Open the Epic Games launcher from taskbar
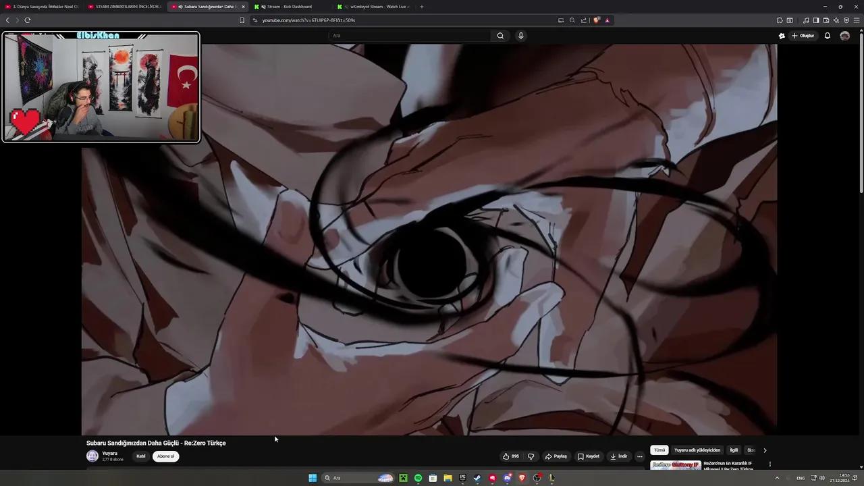Viewport: 864px width, 486px height. (x=462, y=478)
